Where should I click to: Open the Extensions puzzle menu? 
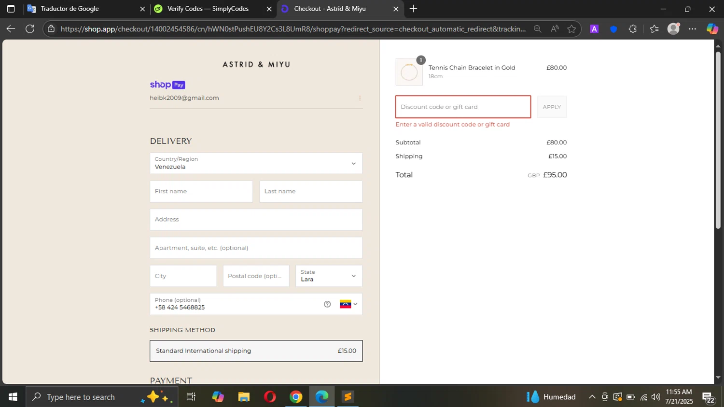coord(633,29)
